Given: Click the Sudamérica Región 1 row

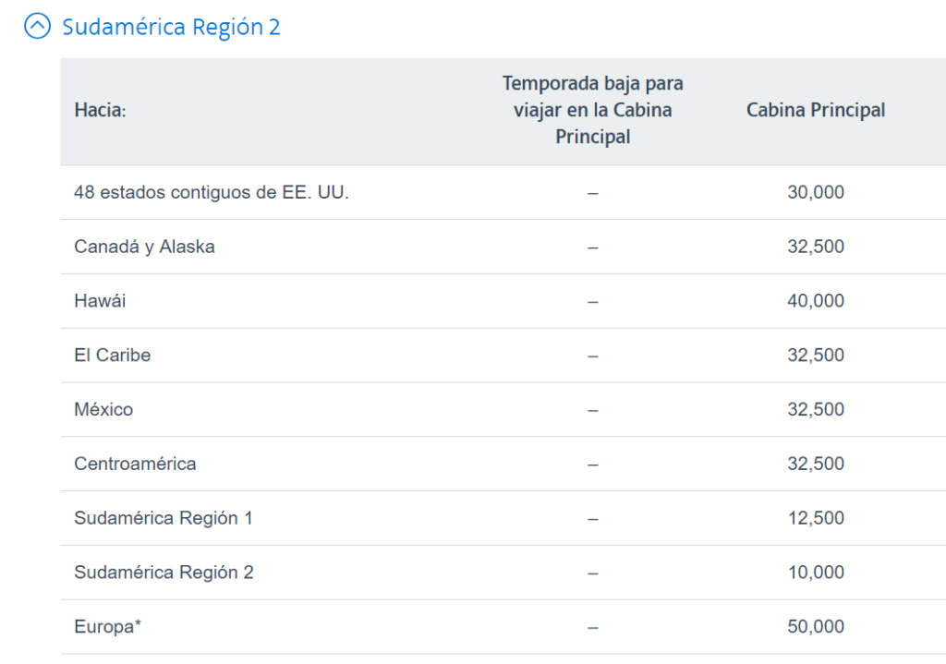Looking at the screenshot, I should click(164, 518).
